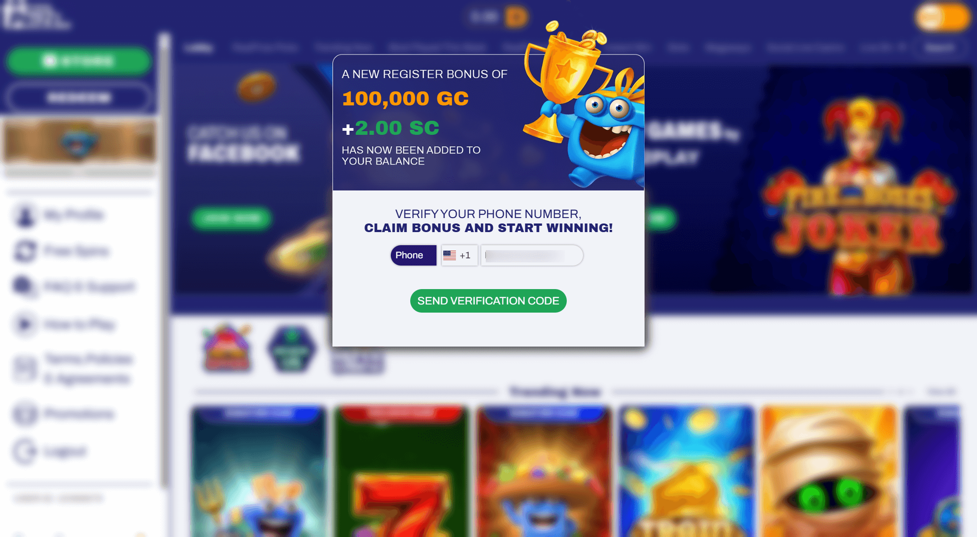Click the orange coin icon beside balance

(x=517, y=17)
